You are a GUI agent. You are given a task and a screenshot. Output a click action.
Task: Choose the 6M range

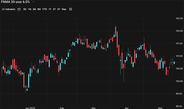click(x=39, y=9)
